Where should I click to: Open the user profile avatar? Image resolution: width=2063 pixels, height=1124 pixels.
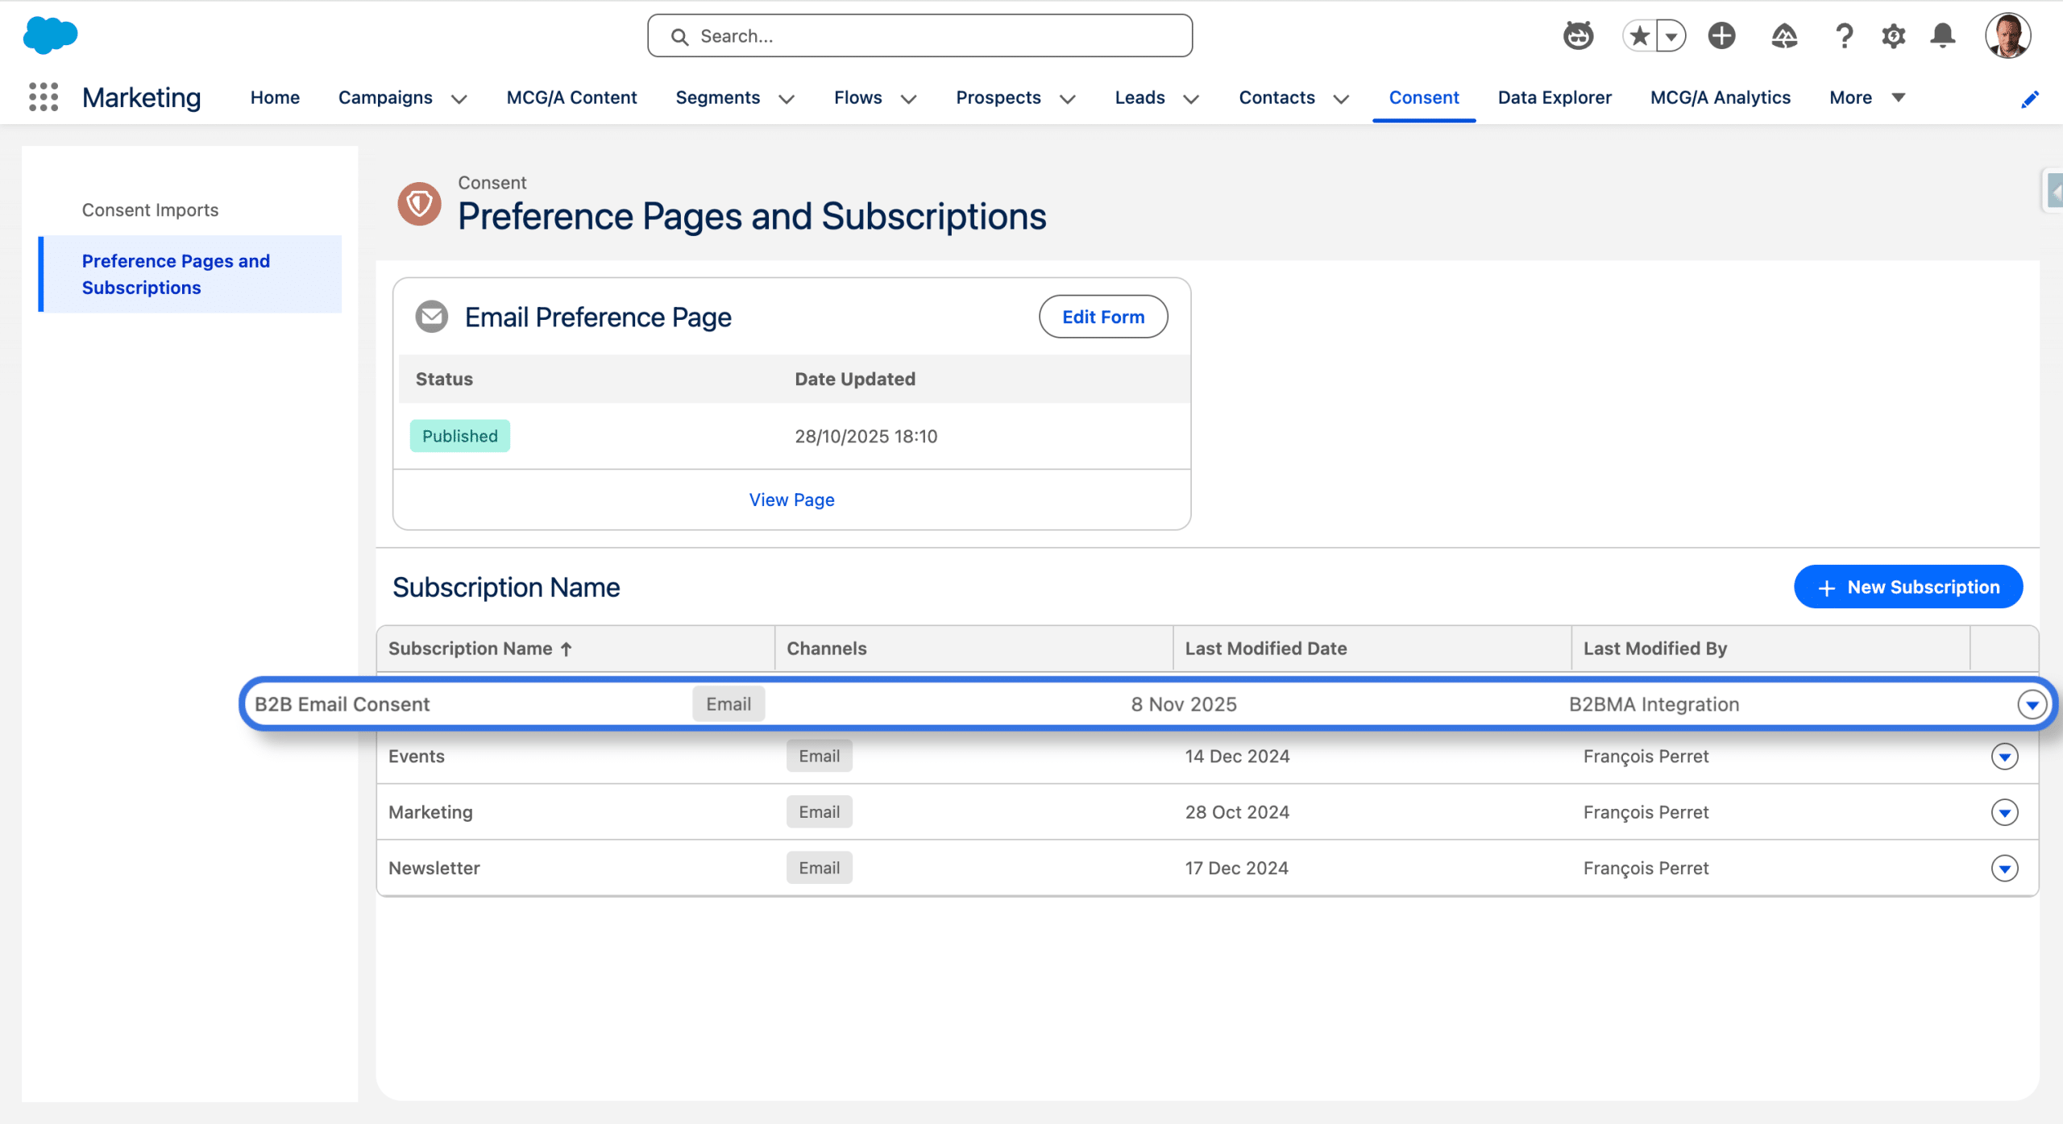click(x=2007, y=35)
